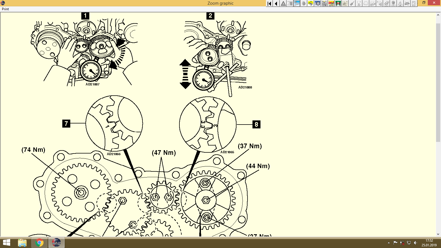Click Print at the top left
The width and height of the screenshot is (441, 248).
click(x=5, y=9)
